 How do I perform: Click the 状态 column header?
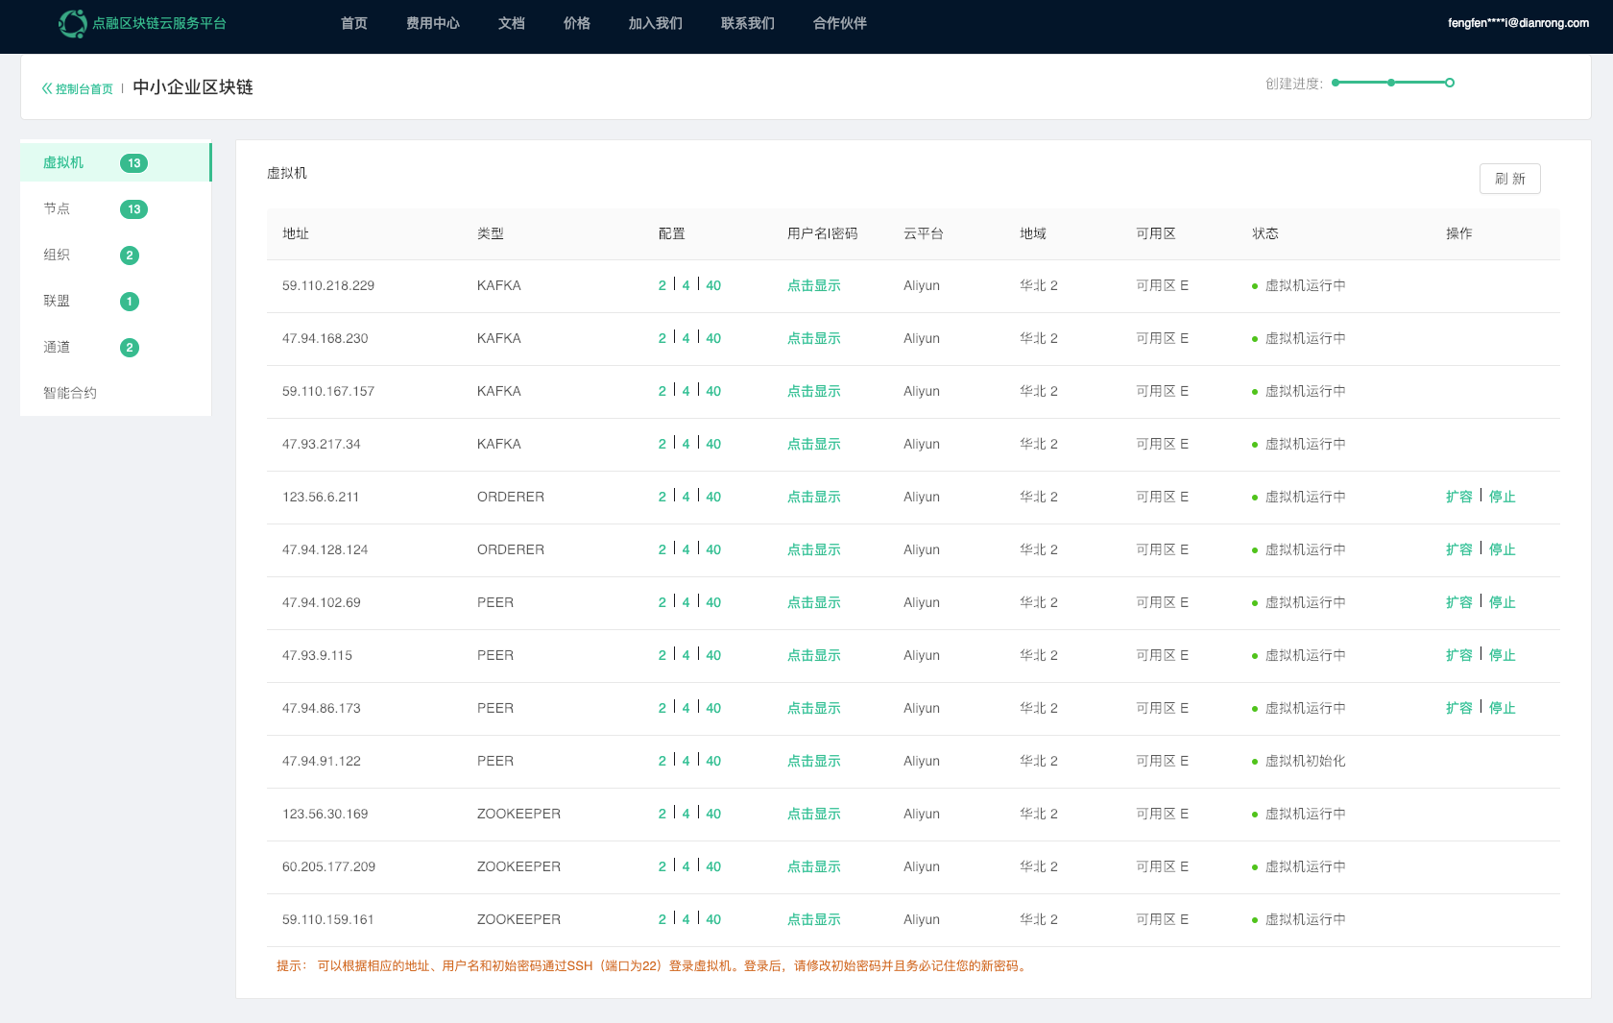click(1265, 233)
